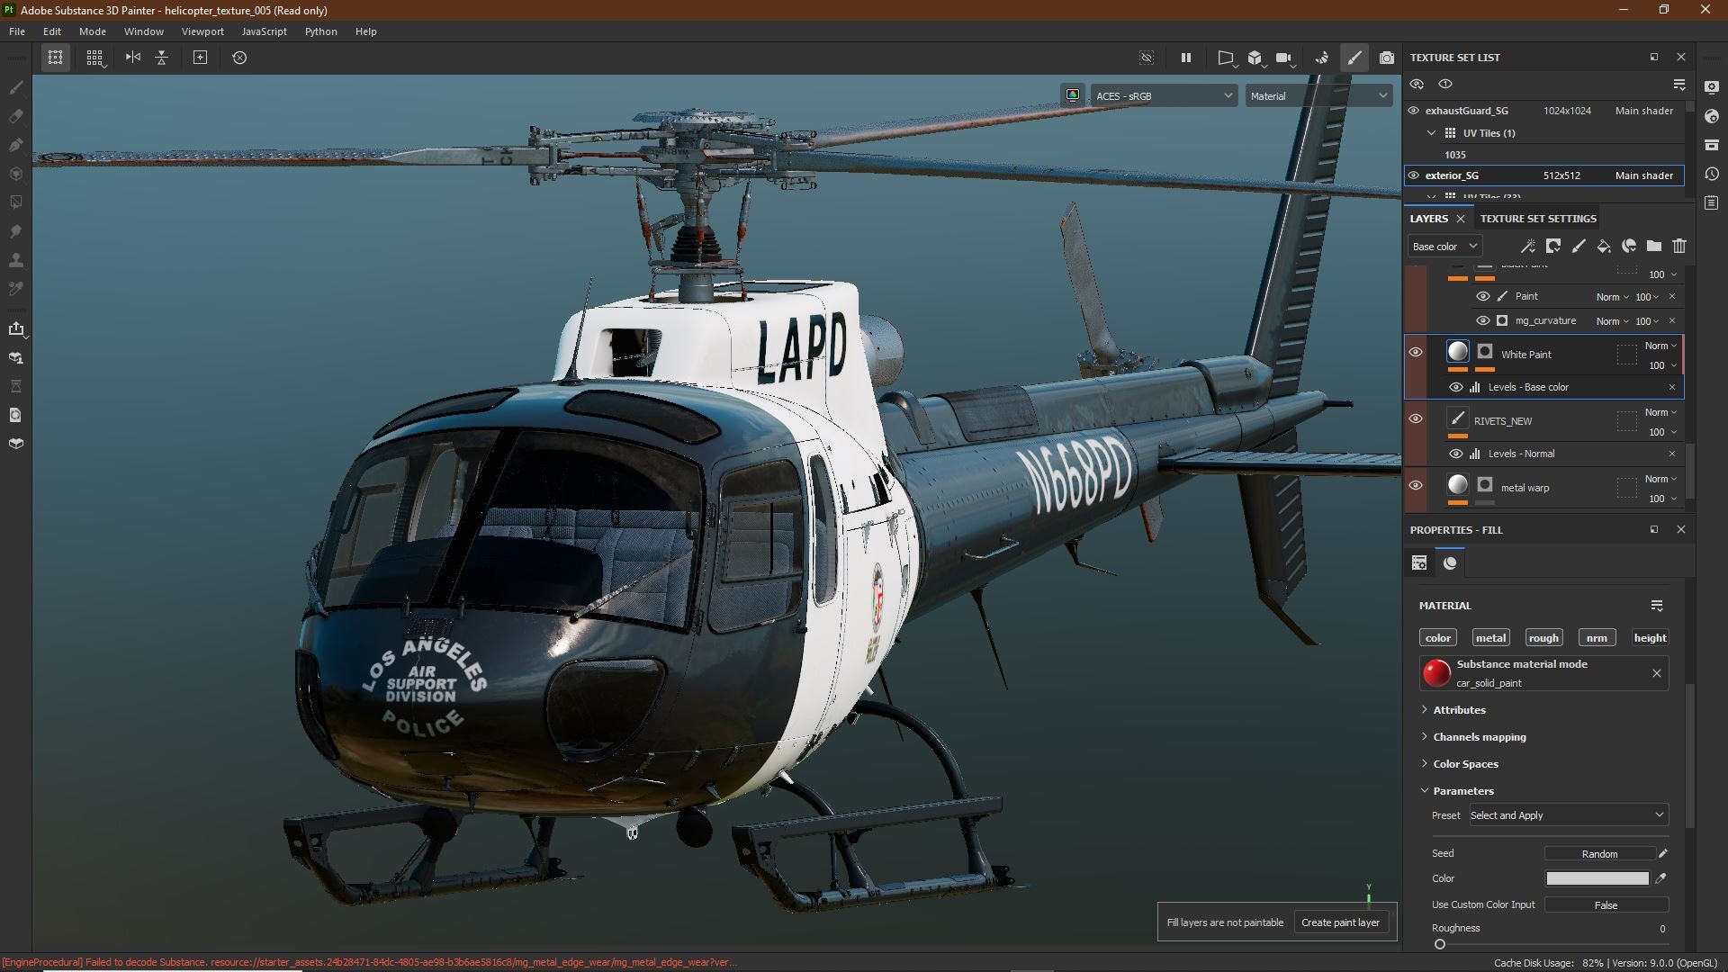Select the Paint brush tool
Image resolution: width=1728 pixels, height=972 pixels.
(x=15, y=87)
